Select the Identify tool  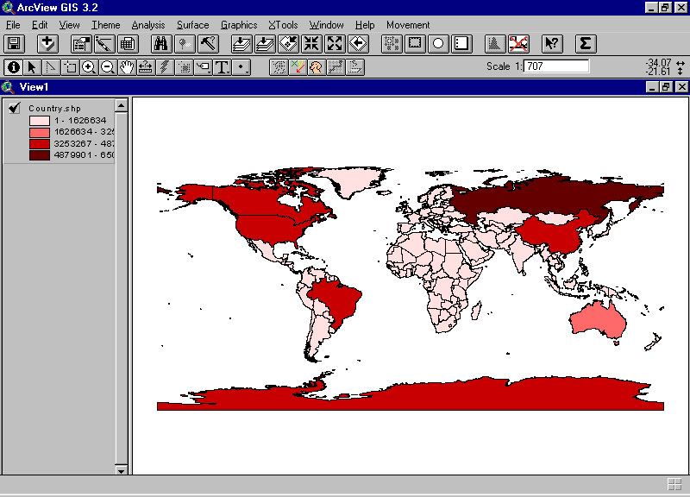pos(13,66)
